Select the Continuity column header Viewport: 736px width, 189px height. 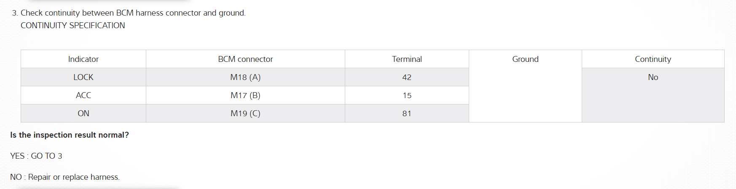point(653,59)
